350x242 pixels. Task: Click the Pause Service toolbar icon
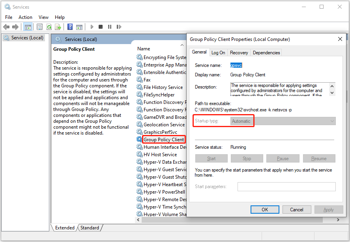[x=110, y=27]
